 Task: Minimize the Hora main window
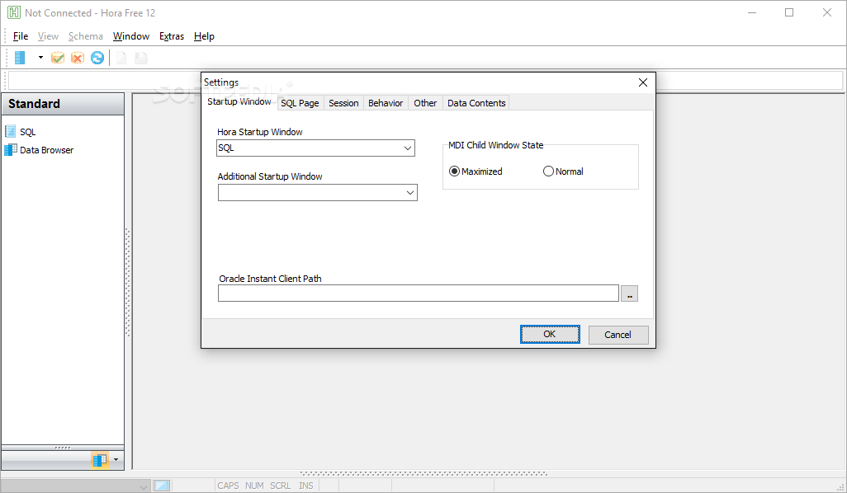tap(752, 12)
